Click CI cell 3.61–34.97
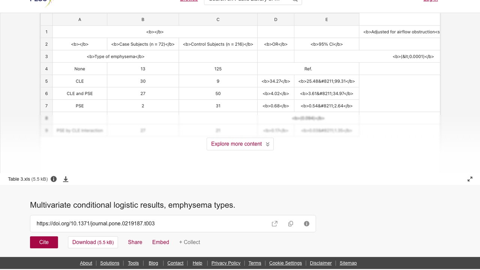Image resolution: width=480 pixels, height=270 pixels. coord(327,94)
